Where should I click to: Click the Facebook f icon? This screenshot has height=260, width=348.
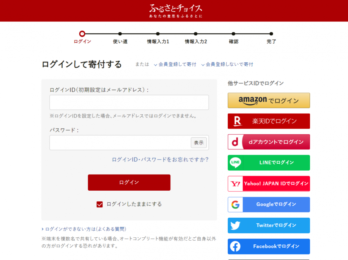(235, 246)
